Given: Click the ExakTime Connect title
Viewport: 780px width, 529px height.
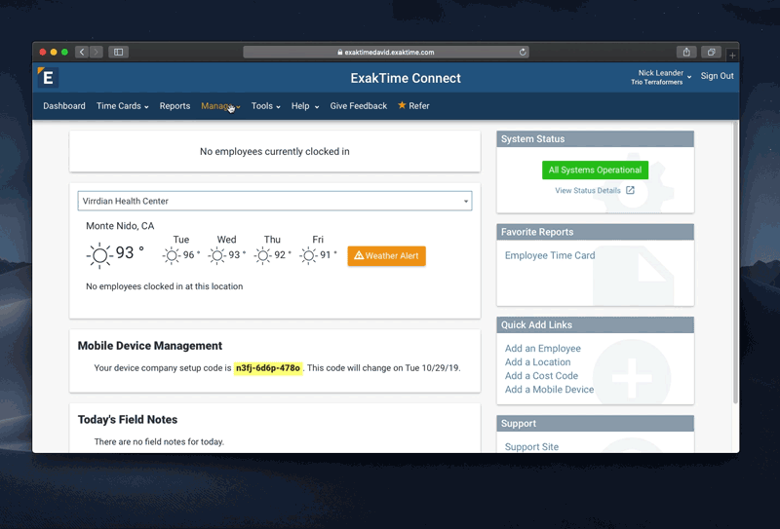Looking at the screenshot, I should click(x=406, y=78).
